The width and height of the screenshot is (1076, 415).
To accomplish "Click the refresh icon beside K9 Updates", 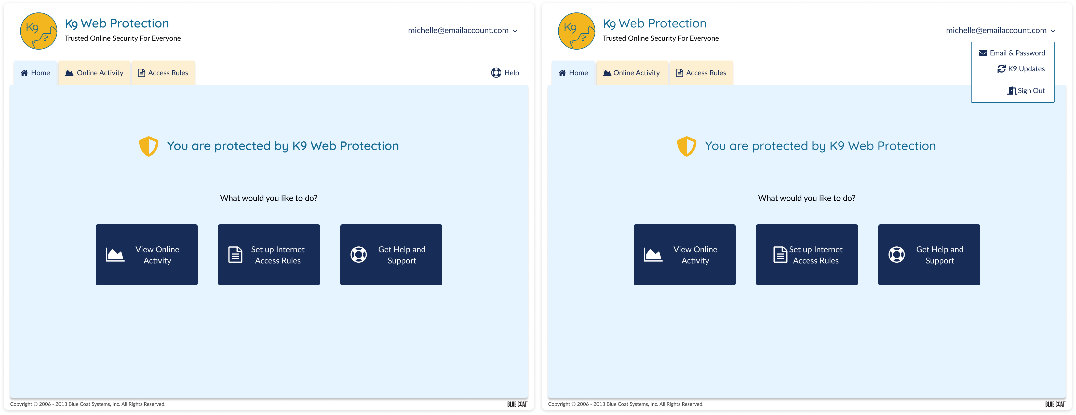I will tap(1001, 69).
